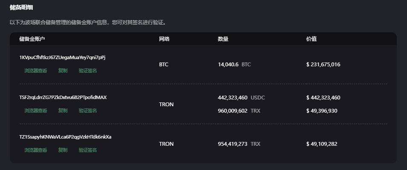Copy the TSF2rqLdrrZG7 address with 复制
The height and width of the screenshot is (170, 407).
63,110
